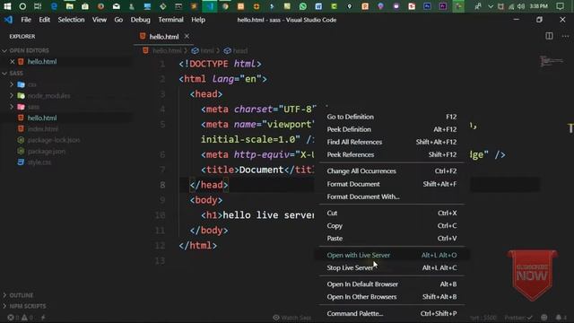The width and height of the screenshot is (574, 323).
Task: Click the code minimap preview
Action: pyautogui.click(x=552, y=61)
